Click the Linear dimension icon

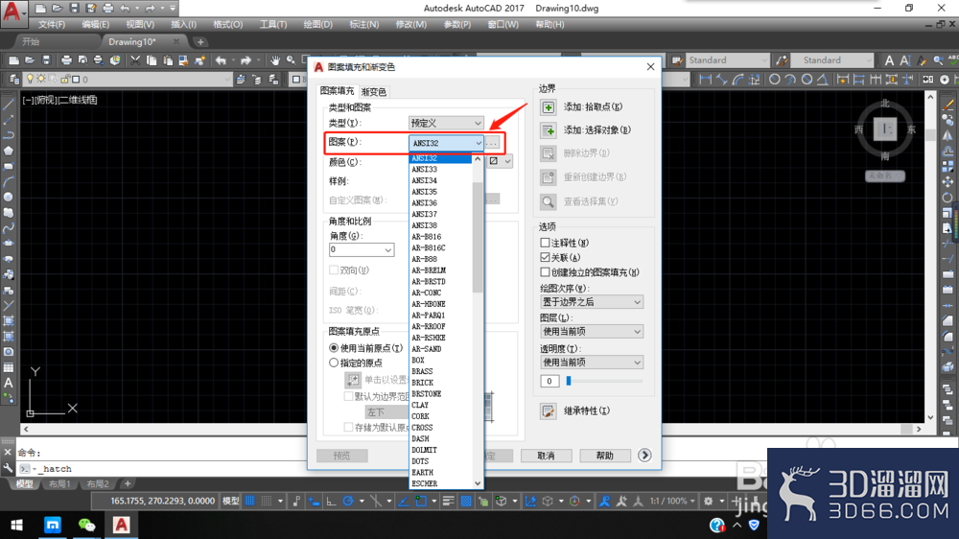coord(705,80)
